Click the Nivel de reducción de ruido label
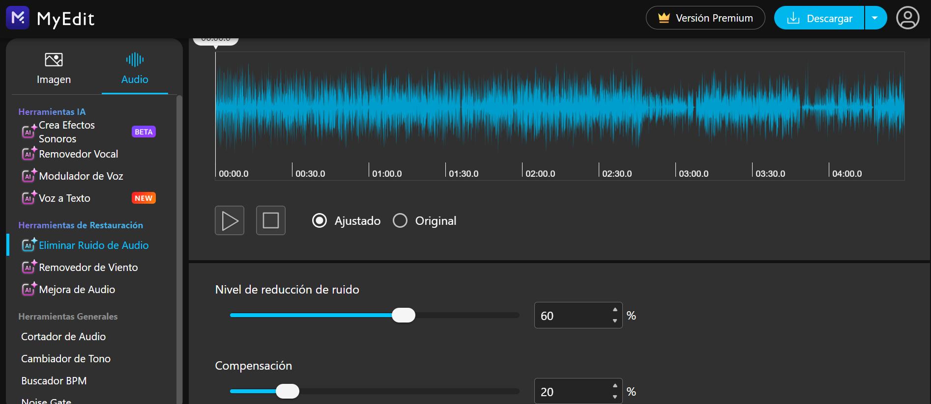Screen dimensions: 931x404 [x=287, y=290]
